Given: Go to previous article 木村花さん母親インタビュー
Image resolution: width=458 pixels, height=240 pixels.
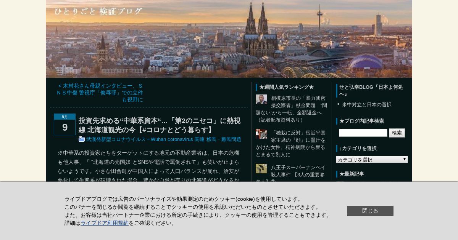Looking at the screenshot, I should 100,93.
